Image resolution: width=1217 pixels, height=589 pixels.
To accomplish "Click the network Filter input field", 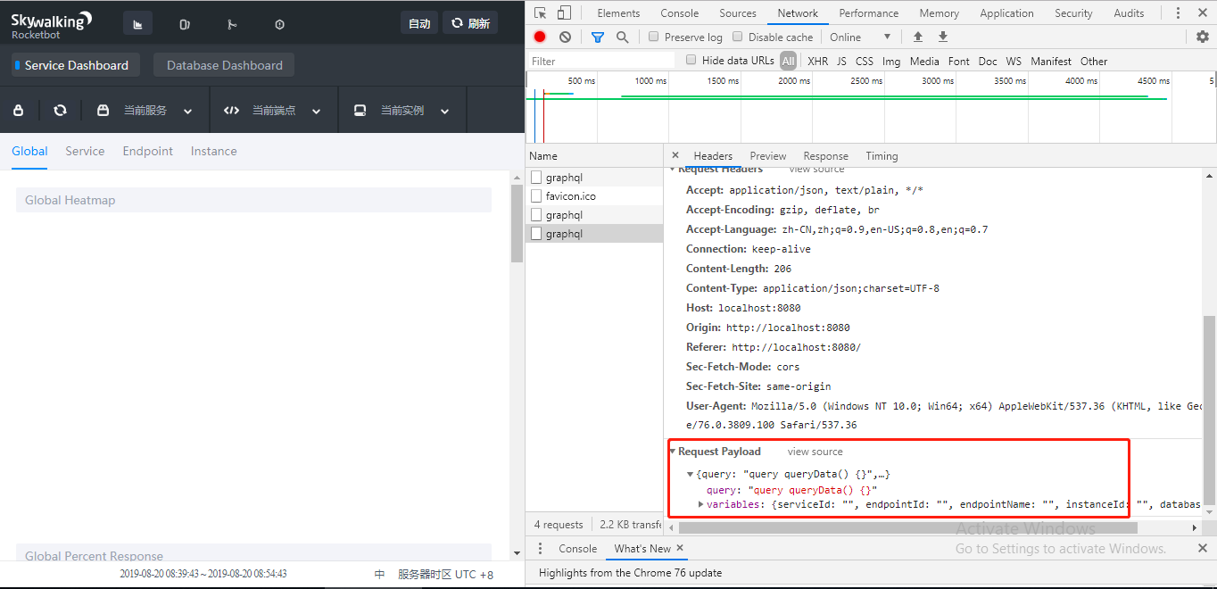I will (602, 61).
